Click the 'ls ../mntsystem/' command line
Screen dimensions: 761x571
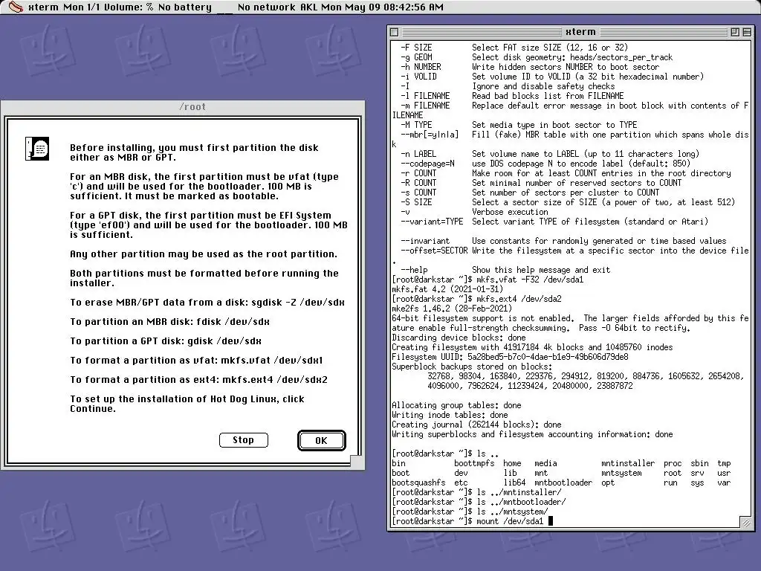point(470,512)
